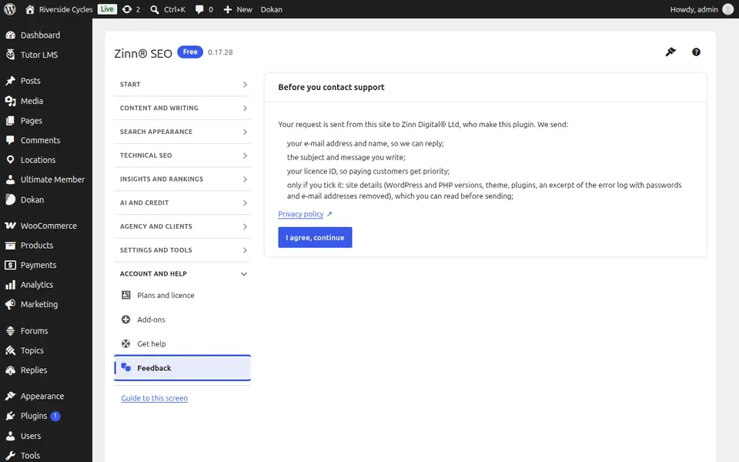Open the Products menu item
The height and width of the screenshot is (462, 739).
(46, 245)
